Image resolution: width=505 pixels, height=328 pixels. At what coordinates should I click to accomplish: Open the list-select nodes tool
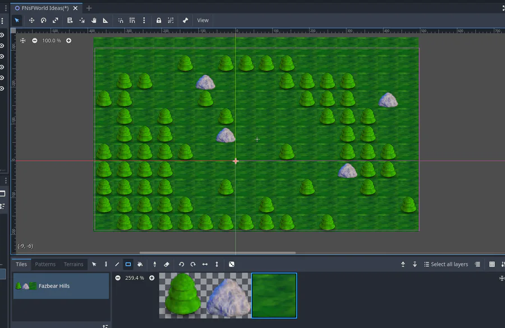pos(70,20)
